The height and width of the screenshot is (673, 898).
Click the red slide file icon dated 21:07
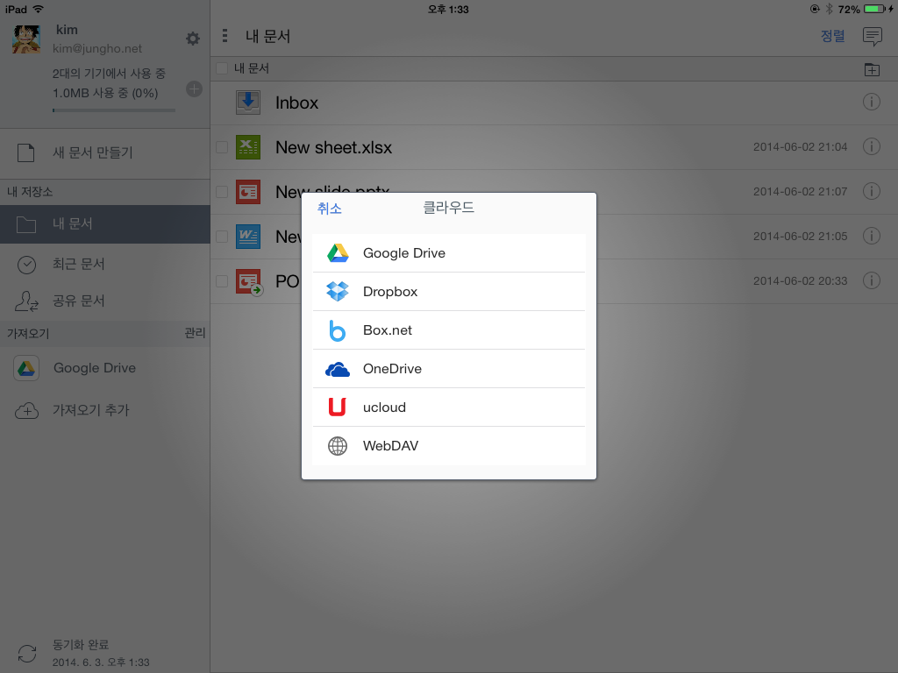pyautogui.click(x=248, y=192)
